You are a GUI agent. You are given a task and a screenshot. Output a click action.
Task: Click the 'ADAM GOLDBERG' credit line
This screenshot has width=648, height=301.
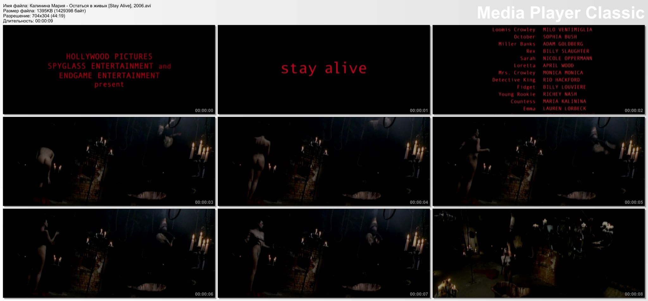pyautogui.click(x=563, y=44)
